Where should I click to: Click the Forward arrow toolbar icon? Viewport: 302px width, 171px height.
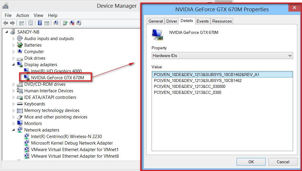point(12,23)
